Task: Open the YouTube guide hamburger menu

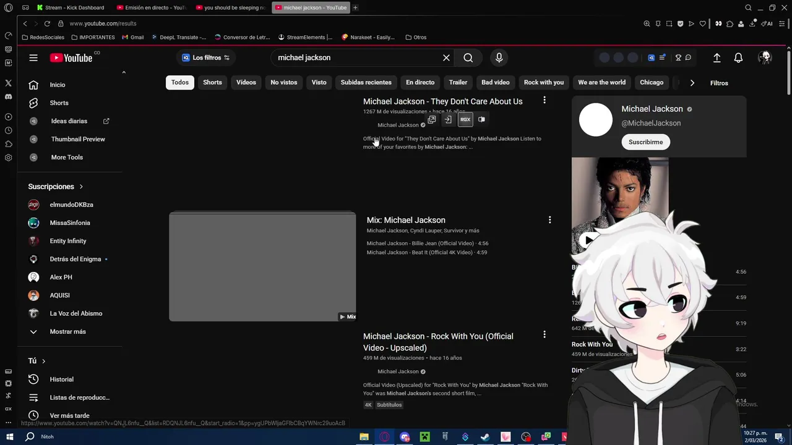Action: click(x=33, y=57)
